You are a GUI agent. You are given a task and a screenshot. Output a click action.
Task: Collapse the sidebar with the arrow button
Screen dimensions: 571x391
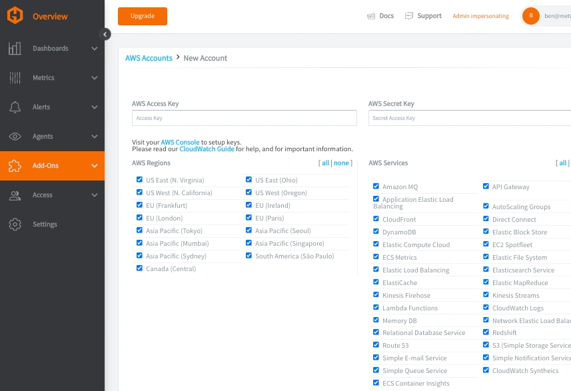point(105,34)
